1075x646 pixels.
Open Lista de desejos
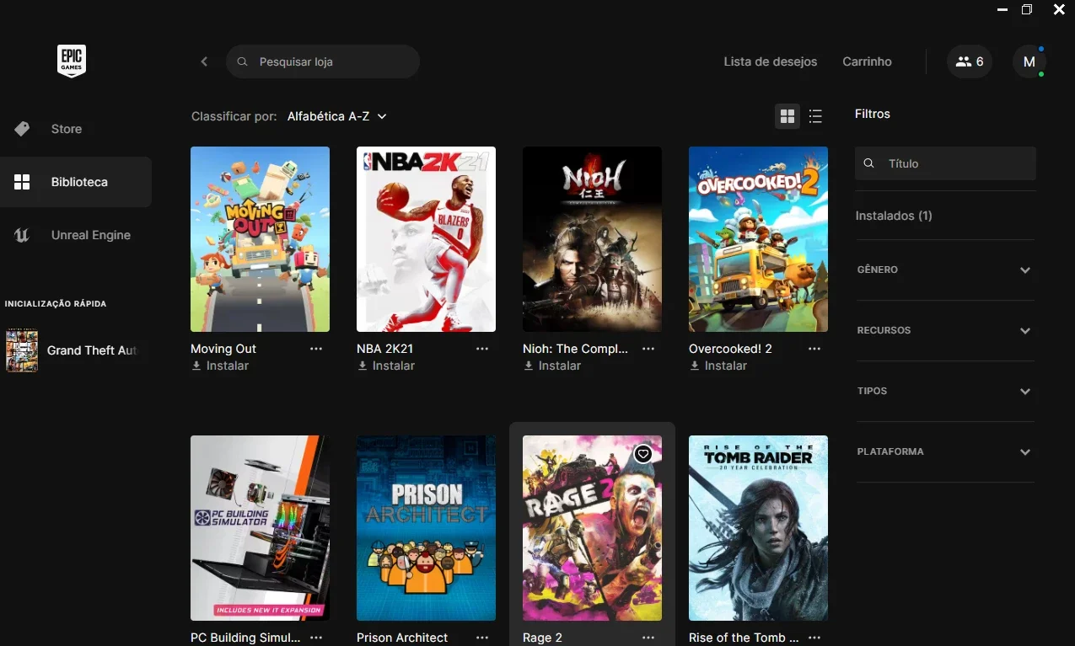tap(771, 61)
